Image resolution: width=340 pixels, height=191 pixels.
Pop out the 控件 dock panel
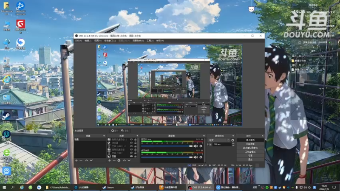tap(263, 136)
